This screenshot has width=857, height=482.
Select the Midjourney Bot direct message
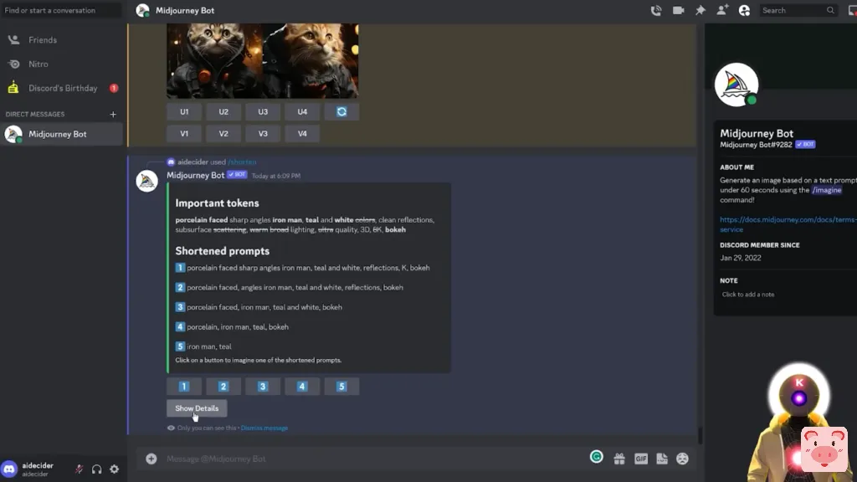click(x=62, y=134)
